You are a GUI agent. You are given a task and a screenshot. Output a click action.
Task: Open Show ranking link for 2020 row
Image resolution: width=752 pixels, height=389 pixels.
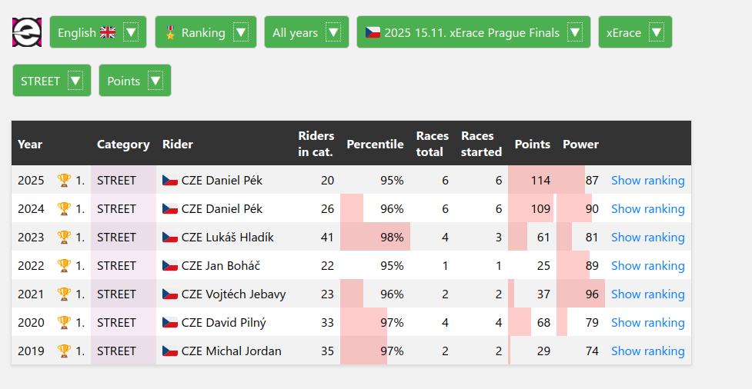point(647,323)
